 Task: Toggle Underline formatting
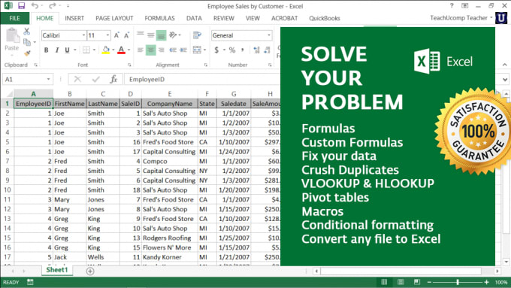click(x=67, y=50)
